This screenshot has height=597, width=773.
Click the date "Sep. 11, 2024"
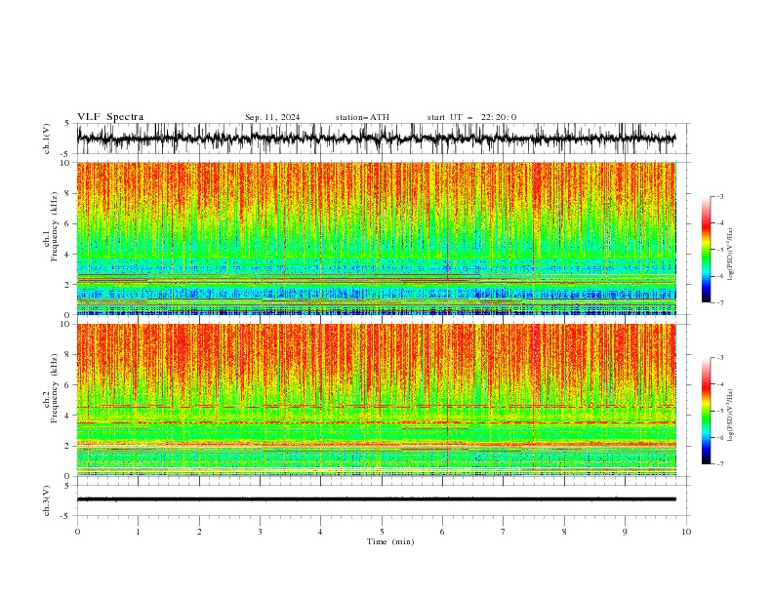pos(272,117)
